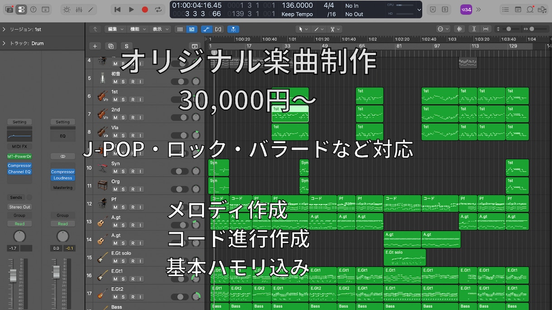
Task: Toggle waveform zoom button
Action: [x=460, y=29]
